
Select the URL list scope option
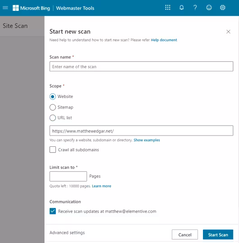pos(53,118)
